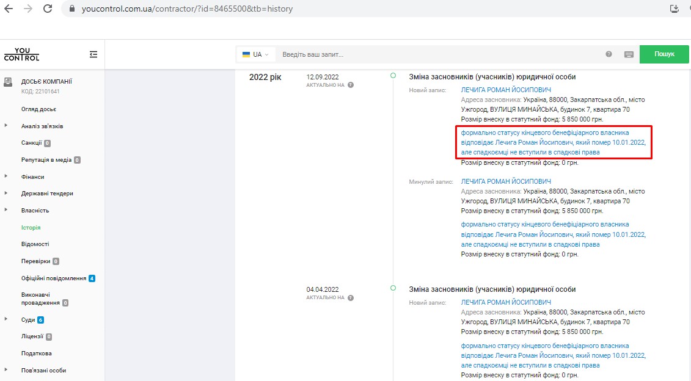The image size is (691, 381).
Task: Click beneficiary status link in 12.09.2022 new record
Action: [553, 142]
